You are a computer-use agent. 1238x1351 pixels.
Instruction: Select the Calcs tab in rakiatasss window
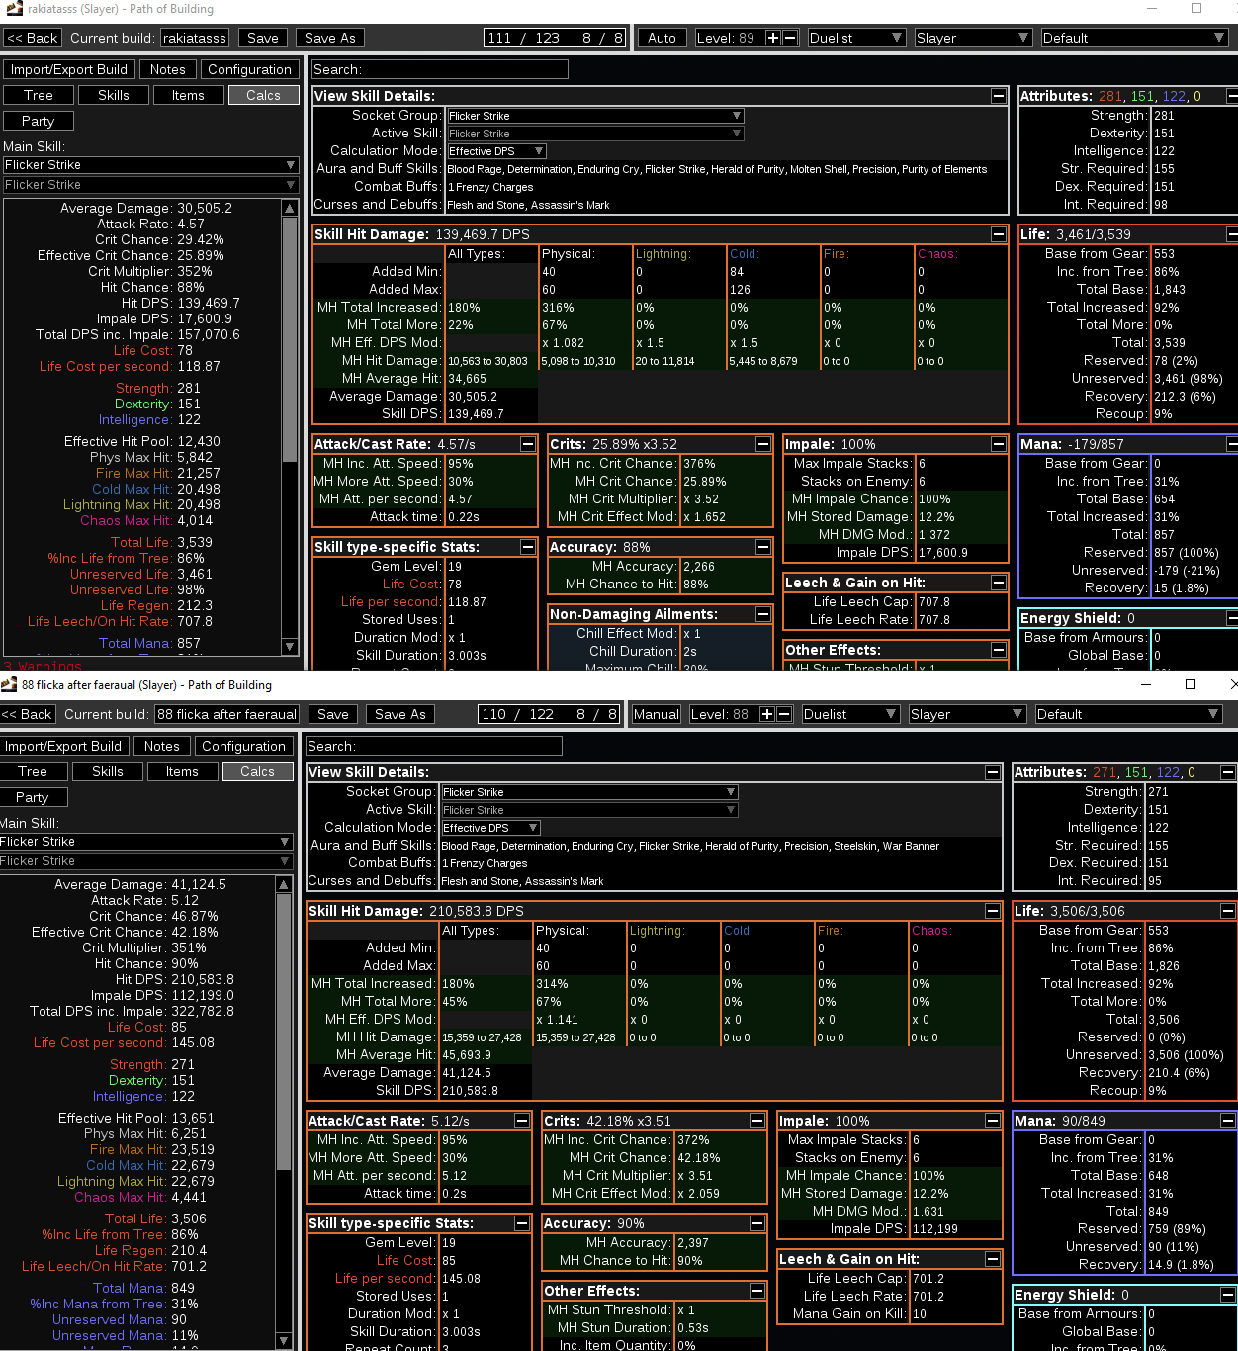pyautogui.click(x=263, y=95)
